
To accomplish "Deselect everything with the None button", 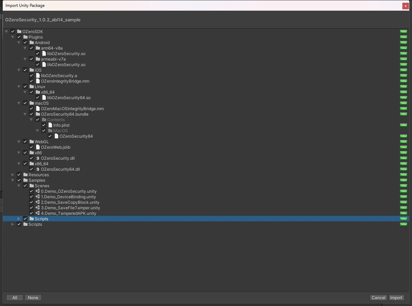I will 33,298.
